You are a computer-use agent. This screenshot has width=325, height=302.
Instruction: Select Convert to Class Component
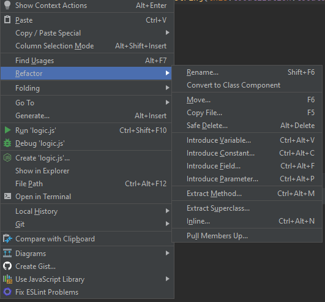(x=247, y=85)
